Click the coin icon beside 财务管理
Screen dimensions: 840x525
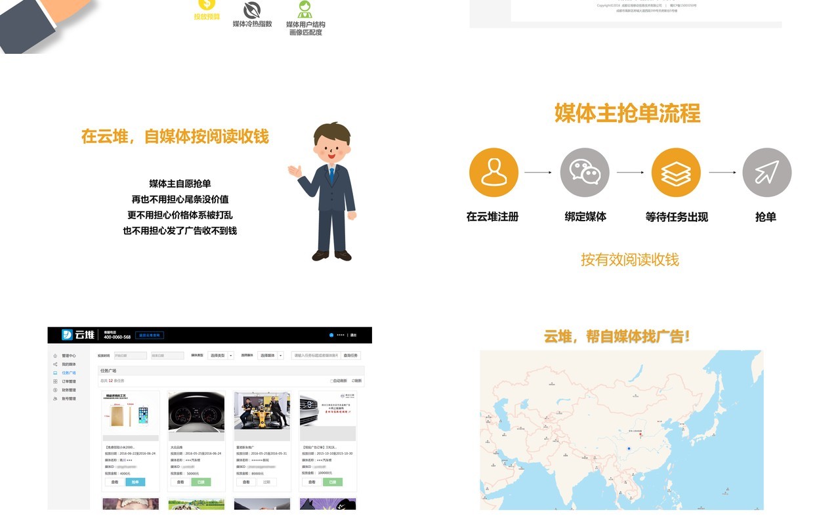point(55,390)
